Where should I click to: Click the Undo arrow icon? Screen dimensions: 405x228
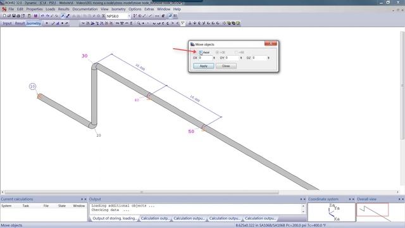point(42,16)
